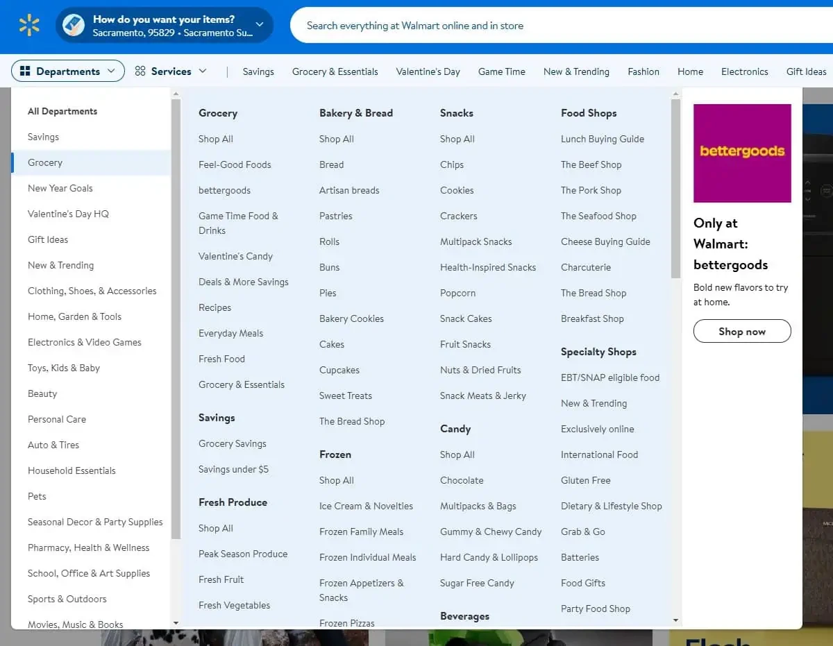This screenshot has height=646, width=833.
Task: Focus the Walmart search field
Action: (x=555, y=26)
